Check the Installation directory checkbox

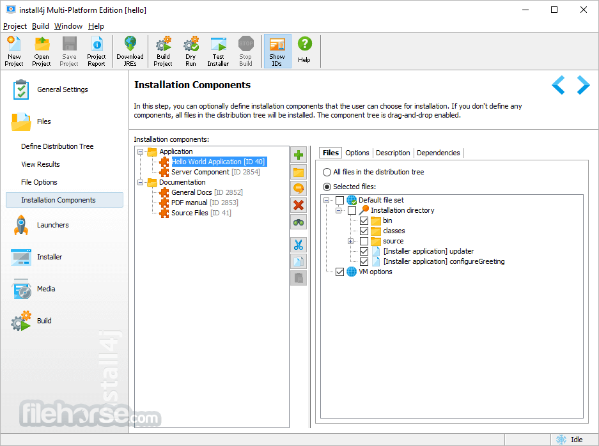coord(352,210)
